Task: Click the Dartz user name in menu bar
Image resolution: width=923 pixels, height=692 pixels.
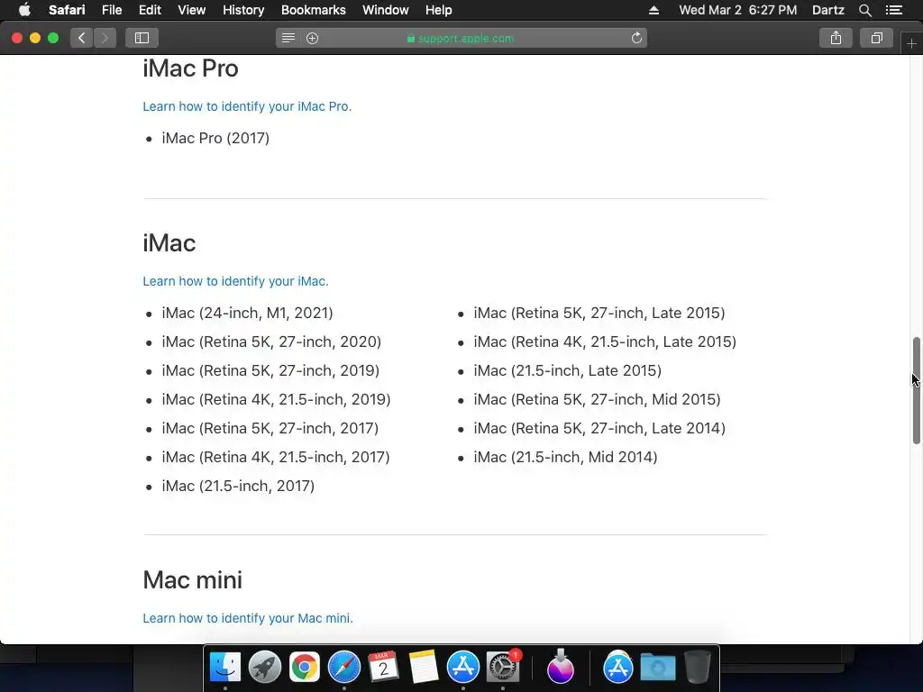Action: coord(827,10)
